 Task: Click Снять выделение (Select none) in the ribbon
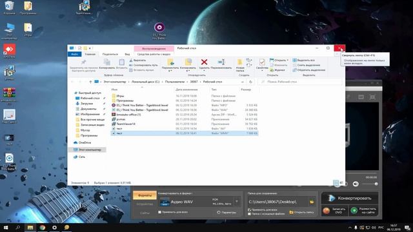[307, 65]
